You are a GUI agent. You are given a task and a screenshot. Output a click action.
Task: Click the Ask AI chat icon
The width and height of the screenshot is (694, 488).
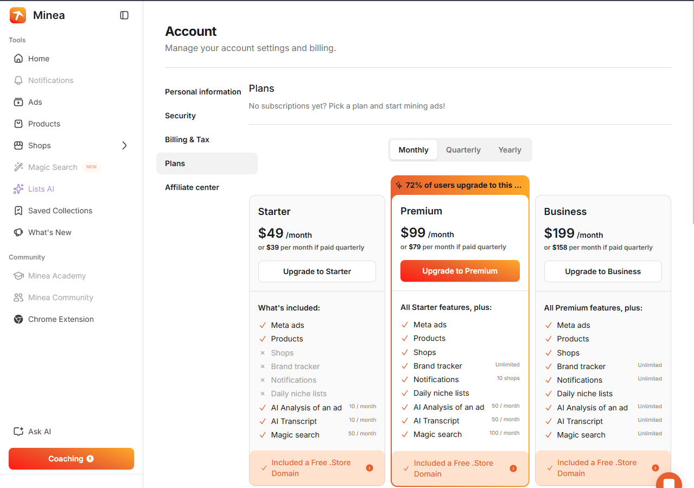(x=18, y=432)
